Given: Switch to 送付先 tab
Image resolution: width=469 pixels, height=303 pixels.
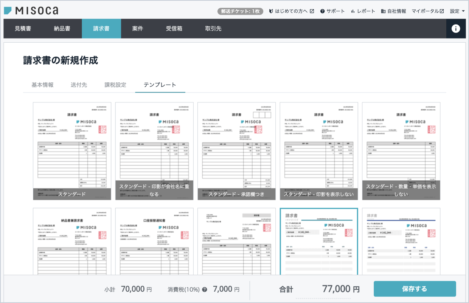Looking at the screenshot, I should point(79,85).
